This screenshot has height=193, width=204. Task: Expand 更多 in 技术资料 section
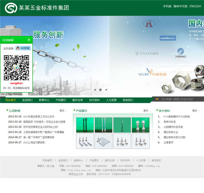pyautogui.click(x=196, y=111)
